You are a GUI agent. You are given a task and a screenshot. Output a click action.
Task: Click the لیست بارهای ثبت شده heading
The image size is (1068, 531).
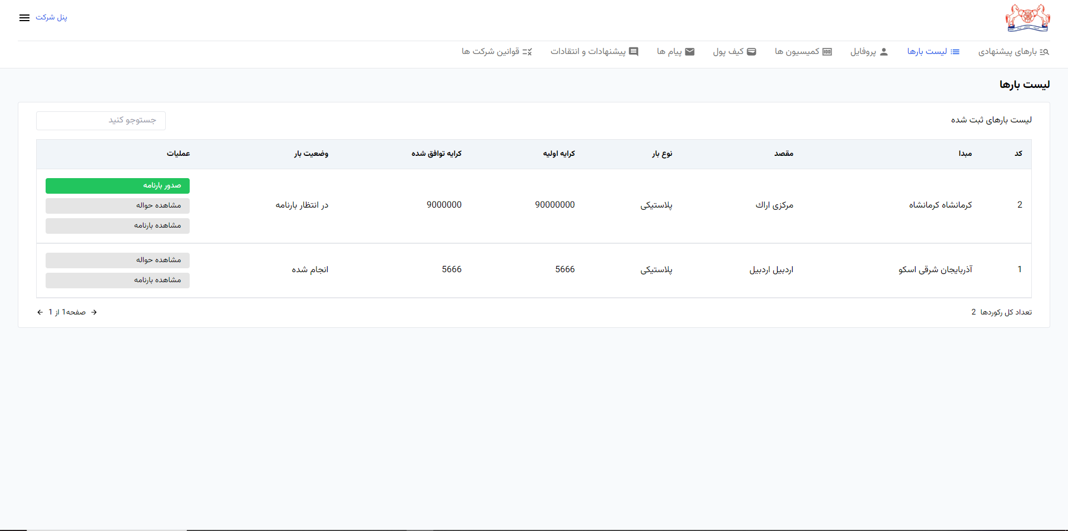[x=991, y=120]
